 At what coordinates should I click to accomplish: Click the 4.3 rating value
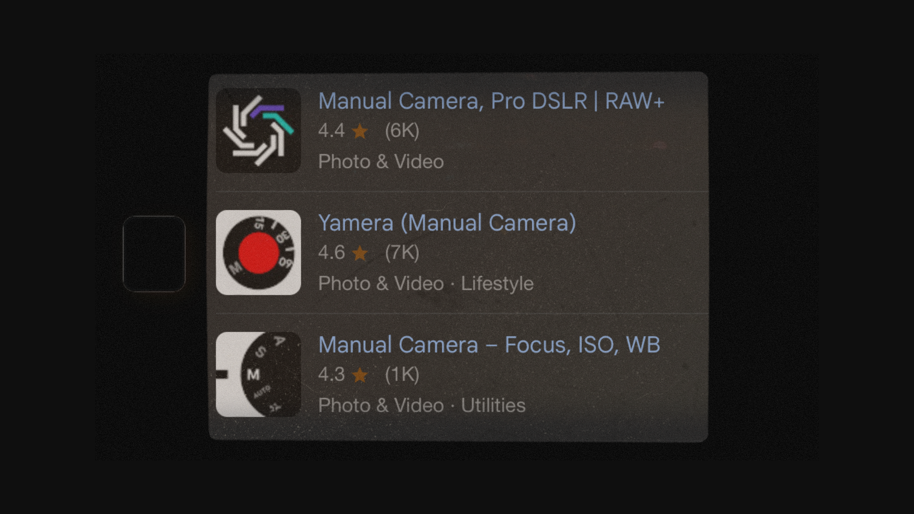(x=331, y=375)
